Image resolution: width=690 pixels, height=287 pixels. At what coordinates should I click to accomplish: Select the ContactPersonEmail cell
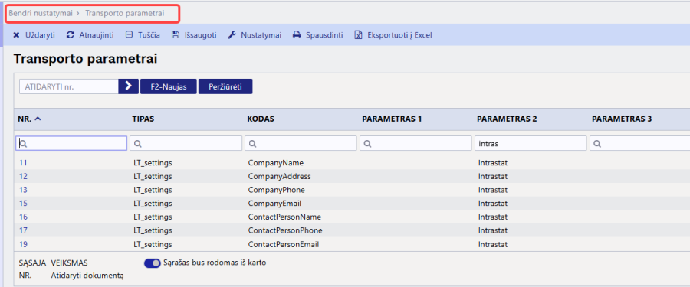(x=284, y=244)
